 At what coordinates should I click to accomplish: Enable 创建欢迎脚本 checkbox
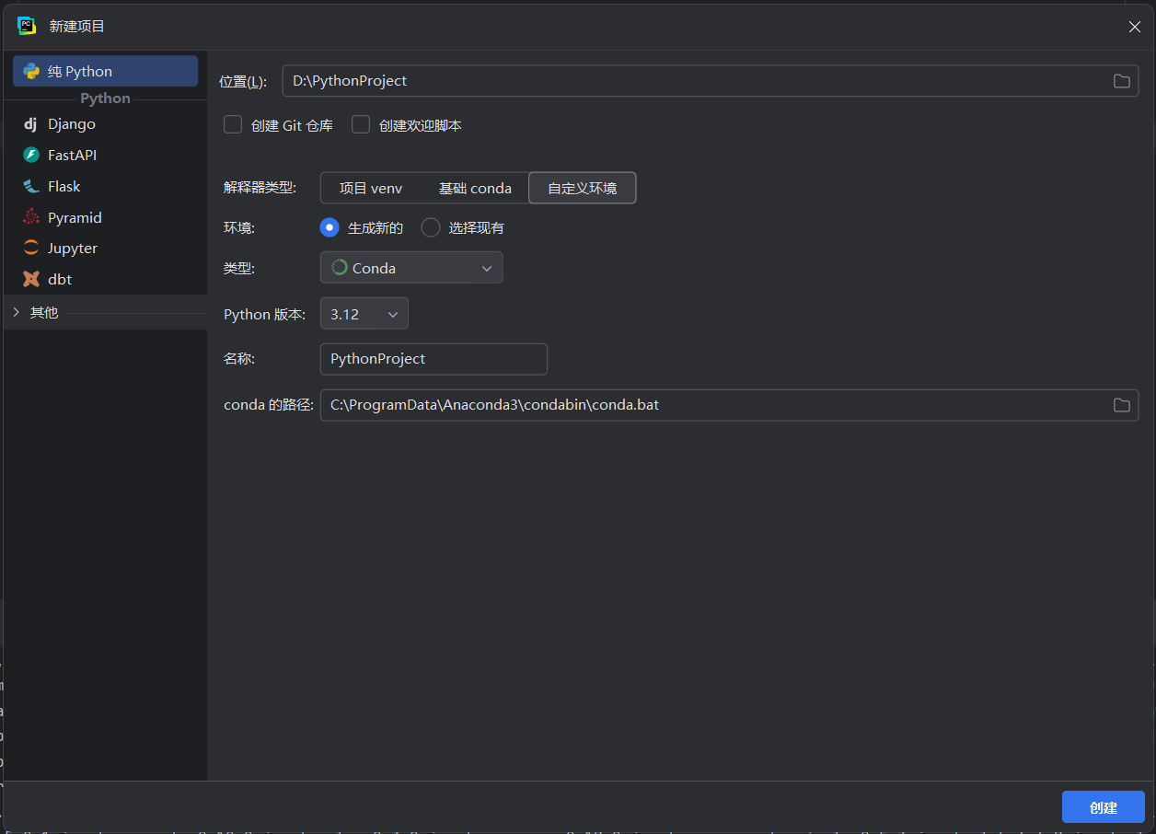point(361,124)
